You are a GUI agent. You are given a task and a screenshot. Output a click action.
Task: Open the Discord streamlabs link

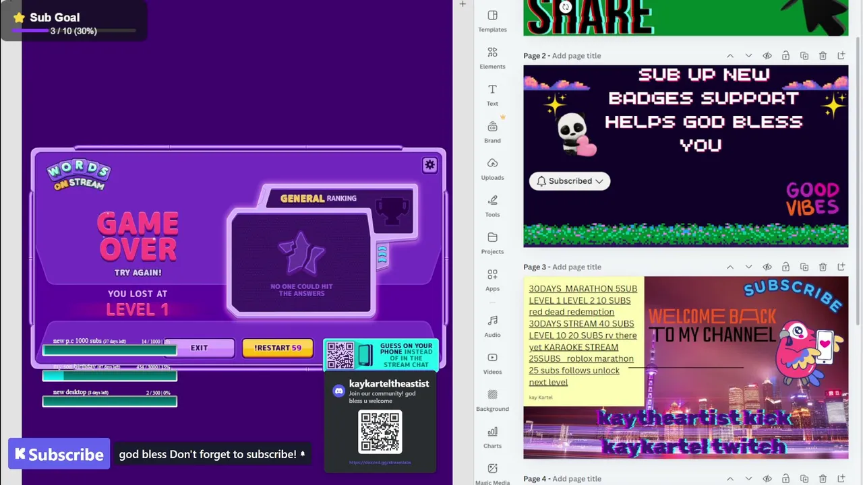click(380, 463)
